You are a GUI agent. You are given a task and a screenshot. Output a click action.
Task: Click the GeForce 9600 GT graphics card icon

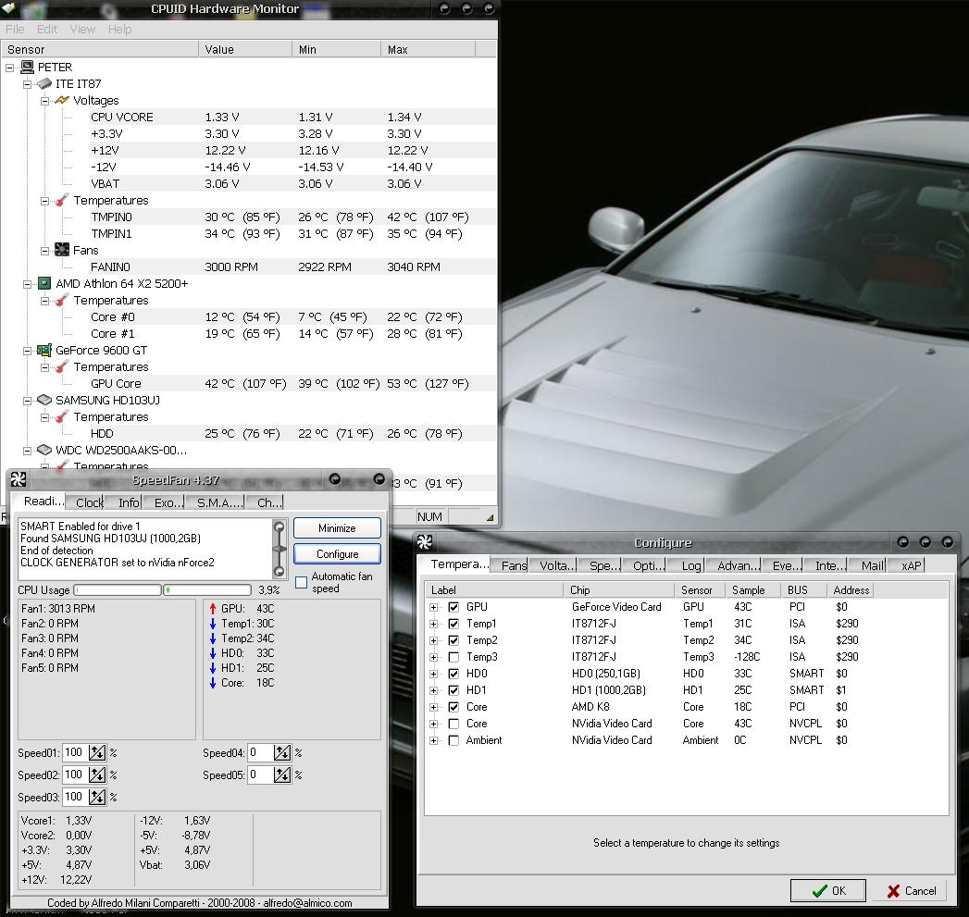click(44, 351)
